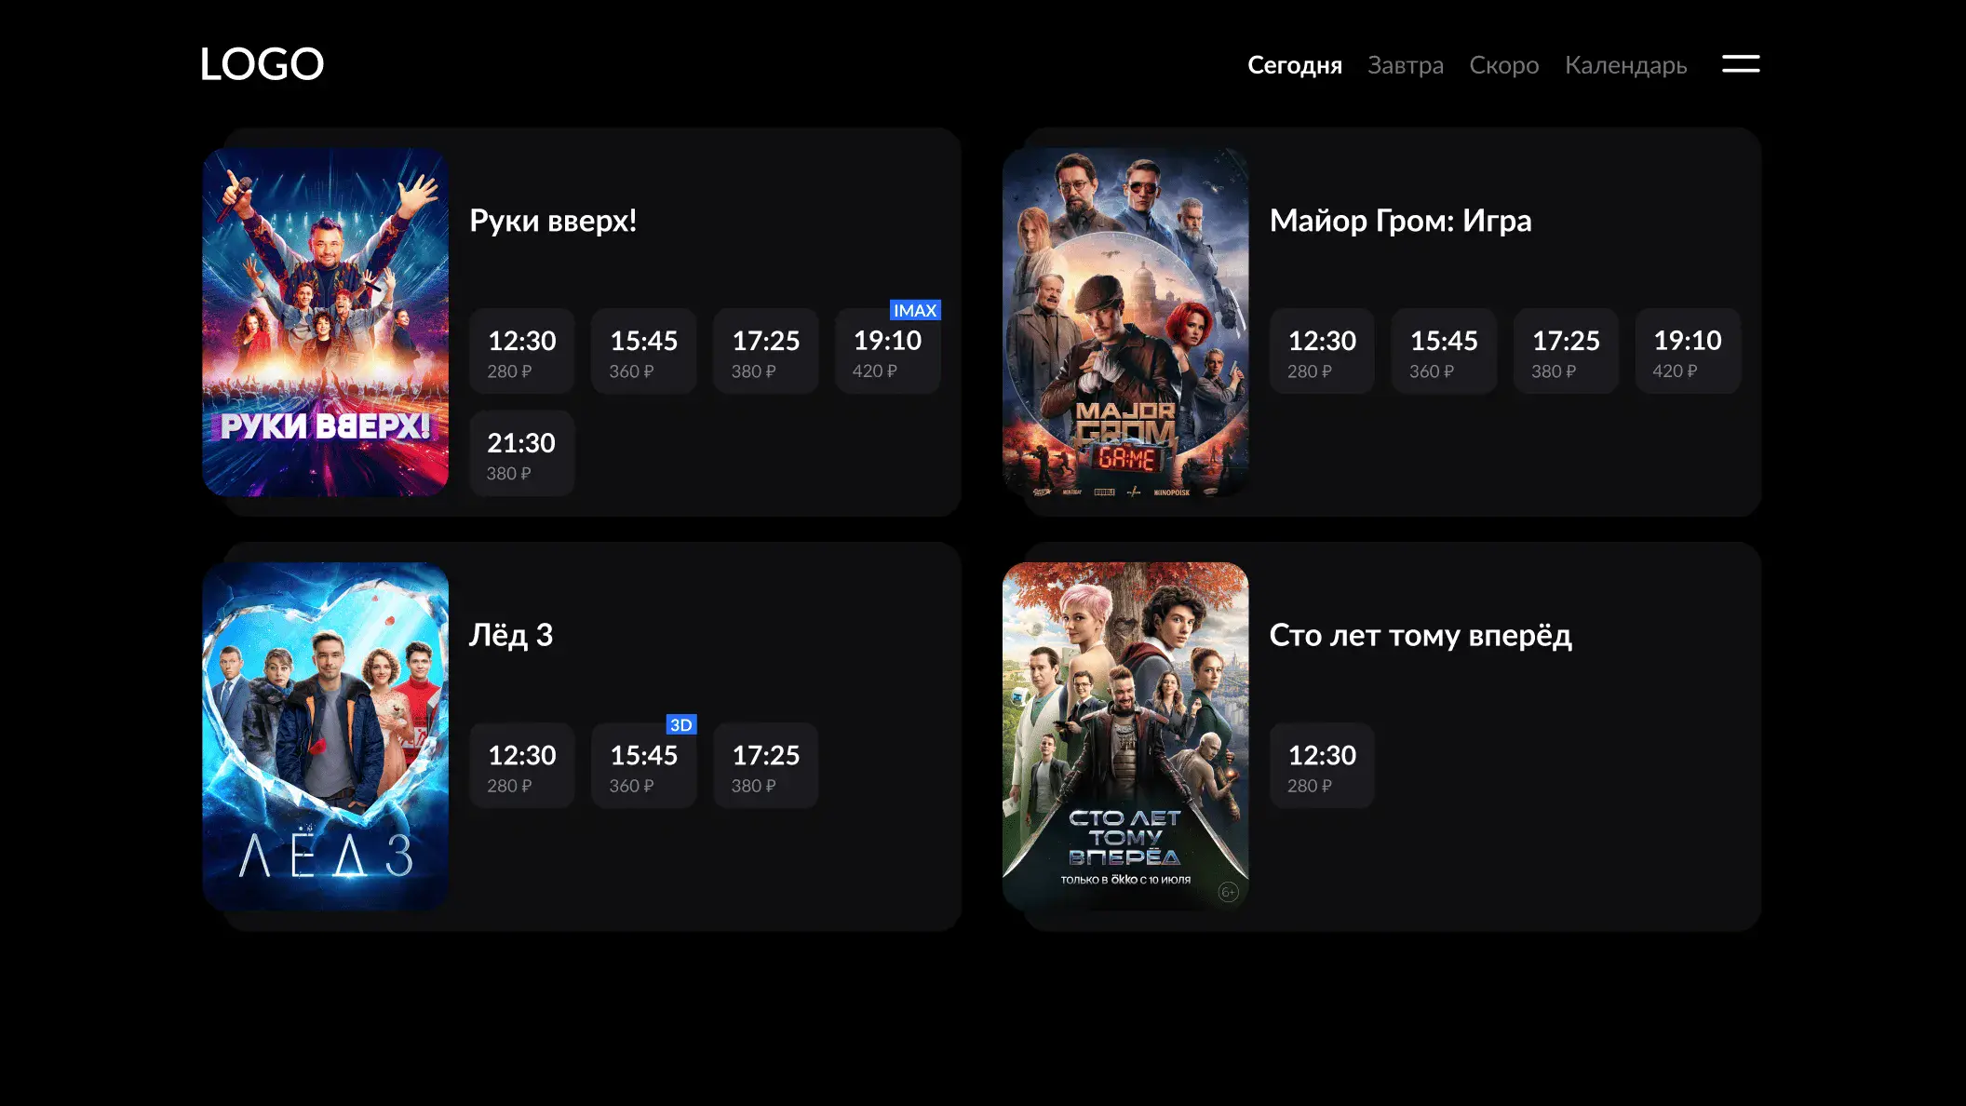Choose the 21:30 showtime for Руки вверх!
The image size is (1966, 1106).
click(x=522, y=453)
